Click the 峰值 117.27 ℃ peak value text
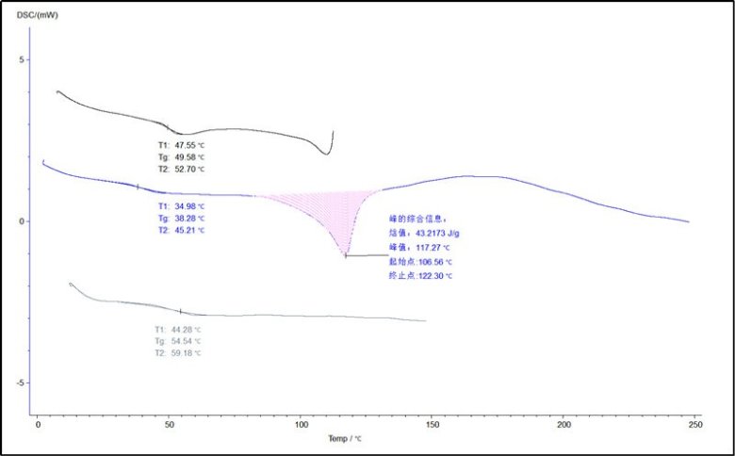The image size is (735, 456). [x=422, y=246]
